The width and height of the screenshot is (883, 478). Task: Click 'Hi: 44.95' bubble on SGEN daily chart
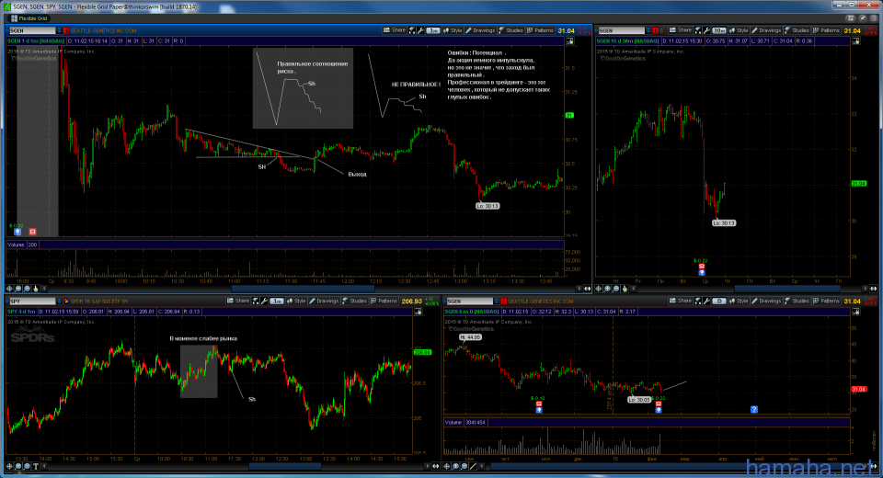click(x=470, y=337)
